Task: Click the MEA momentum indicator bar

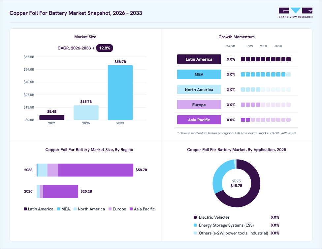Action: pos(266,74)
